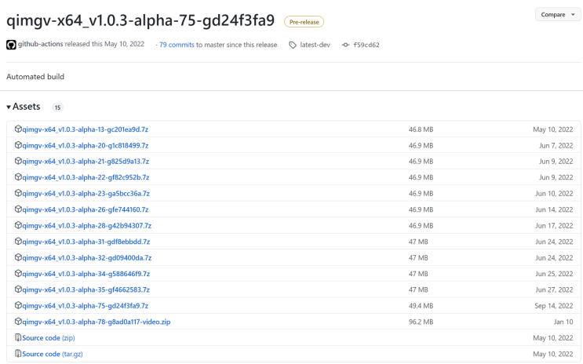Click package icon for alpha-35 asset

coord(18,289)
